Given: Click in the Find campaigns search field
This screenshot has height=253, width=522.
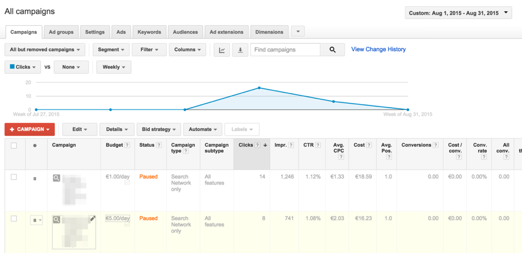Looking at the screenshot, I should 285,50.
